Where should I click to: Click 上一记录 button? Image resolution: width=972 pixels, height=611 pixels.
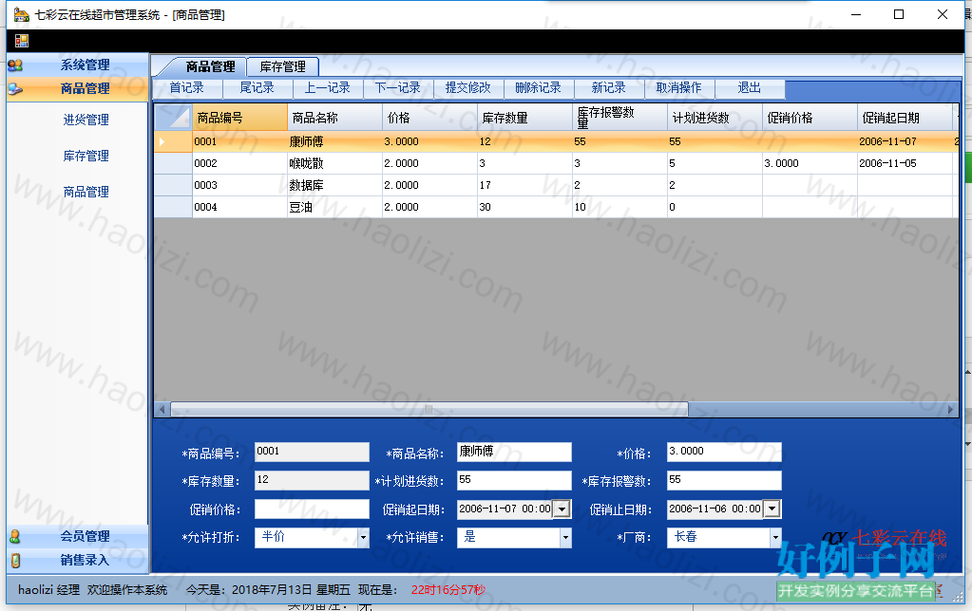pyautogui.click(x=327, y=88)
